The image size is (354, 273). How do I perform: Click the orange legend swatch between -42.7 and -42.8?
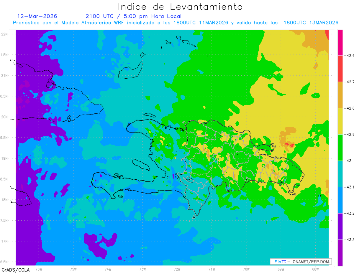pos(340,95)
